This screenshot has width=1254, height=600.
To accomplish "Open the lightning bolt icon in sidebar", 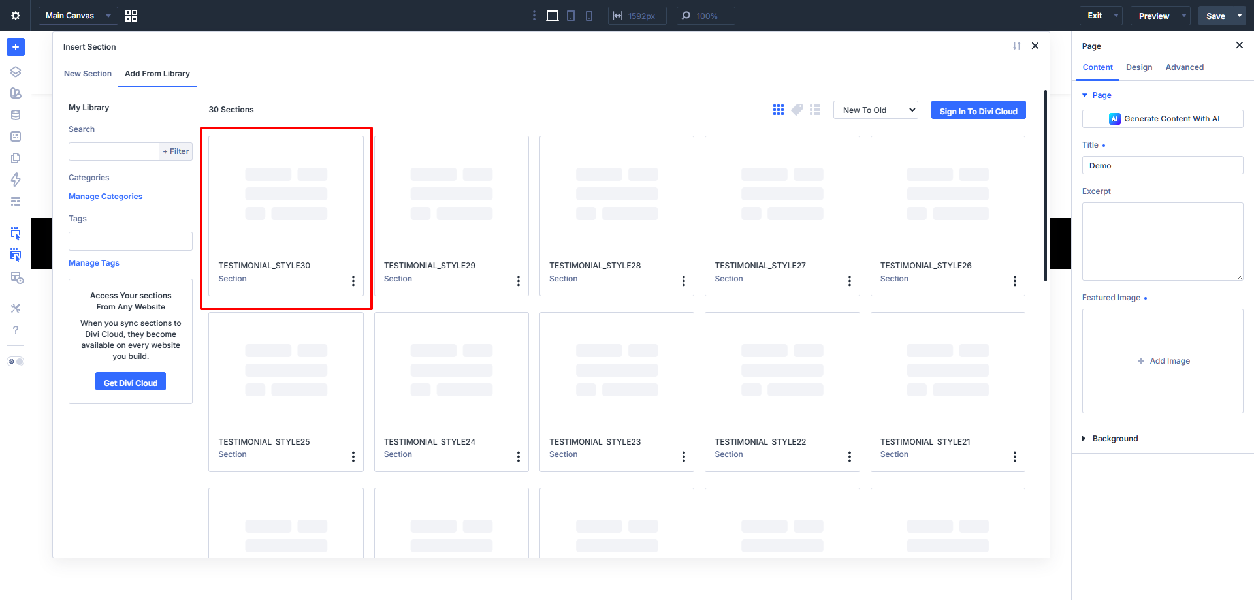I will [x=16, y=180].
